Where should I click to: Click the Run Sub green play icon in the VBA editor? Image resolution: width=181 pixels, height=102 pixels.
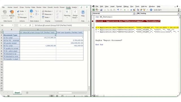(x=125, y=10)
